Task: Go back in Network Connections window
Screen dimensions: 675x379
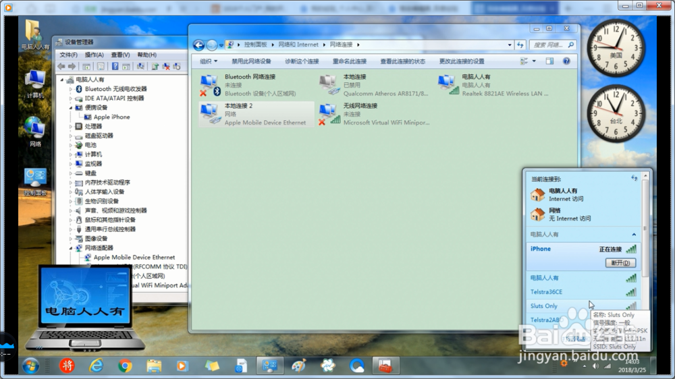Action: pyautogui.click(x=198, y=45)
